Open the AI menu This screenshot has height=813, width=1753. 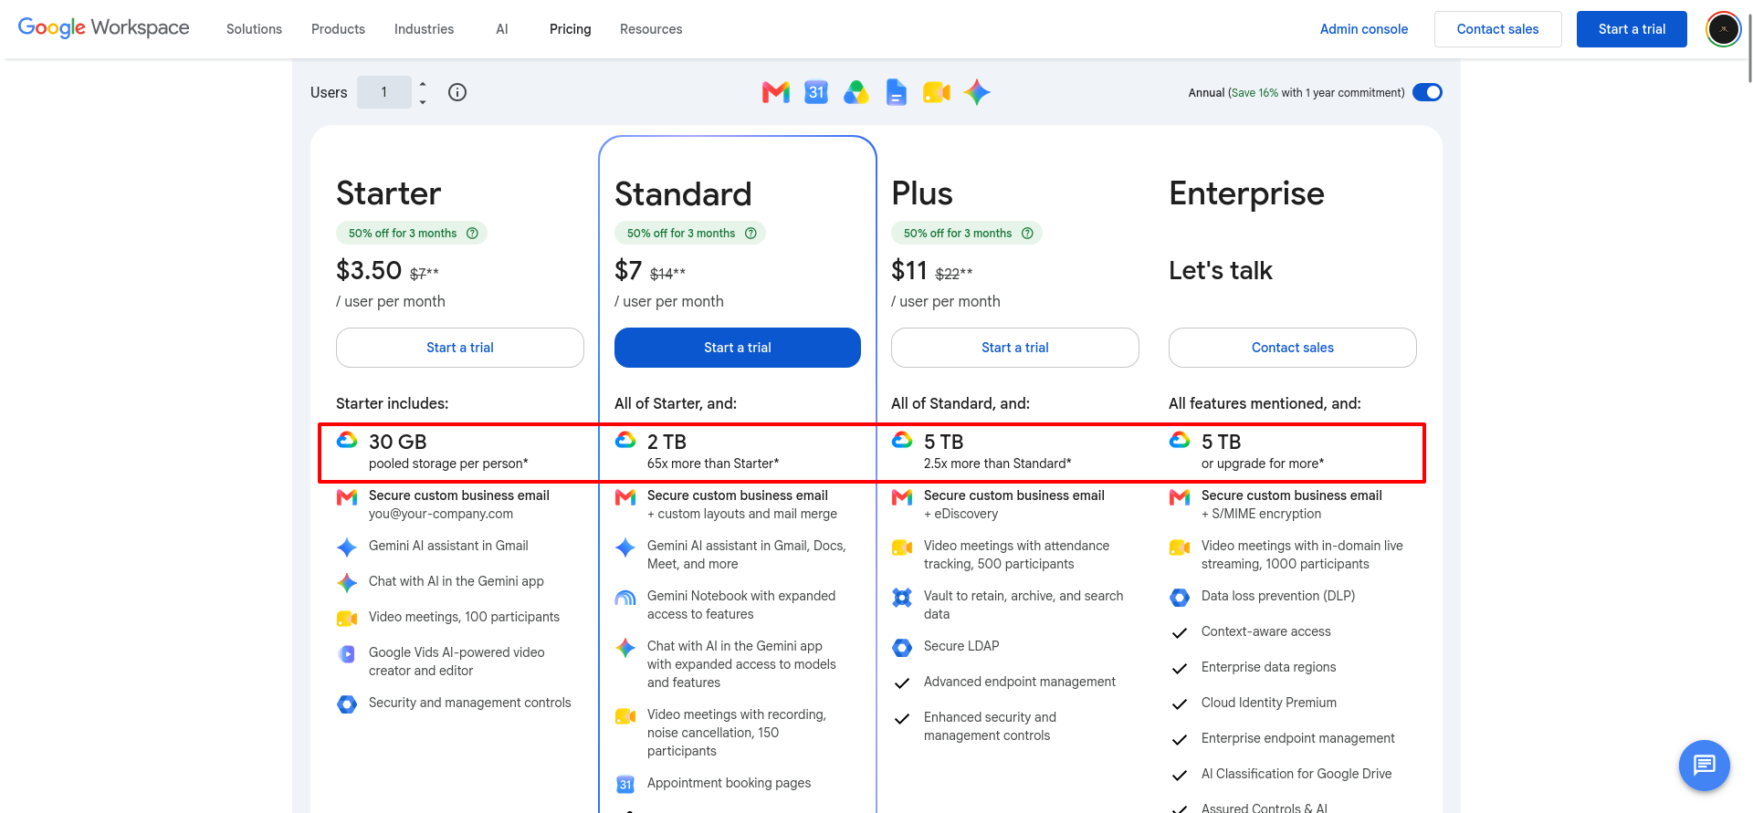click(502, 29)
